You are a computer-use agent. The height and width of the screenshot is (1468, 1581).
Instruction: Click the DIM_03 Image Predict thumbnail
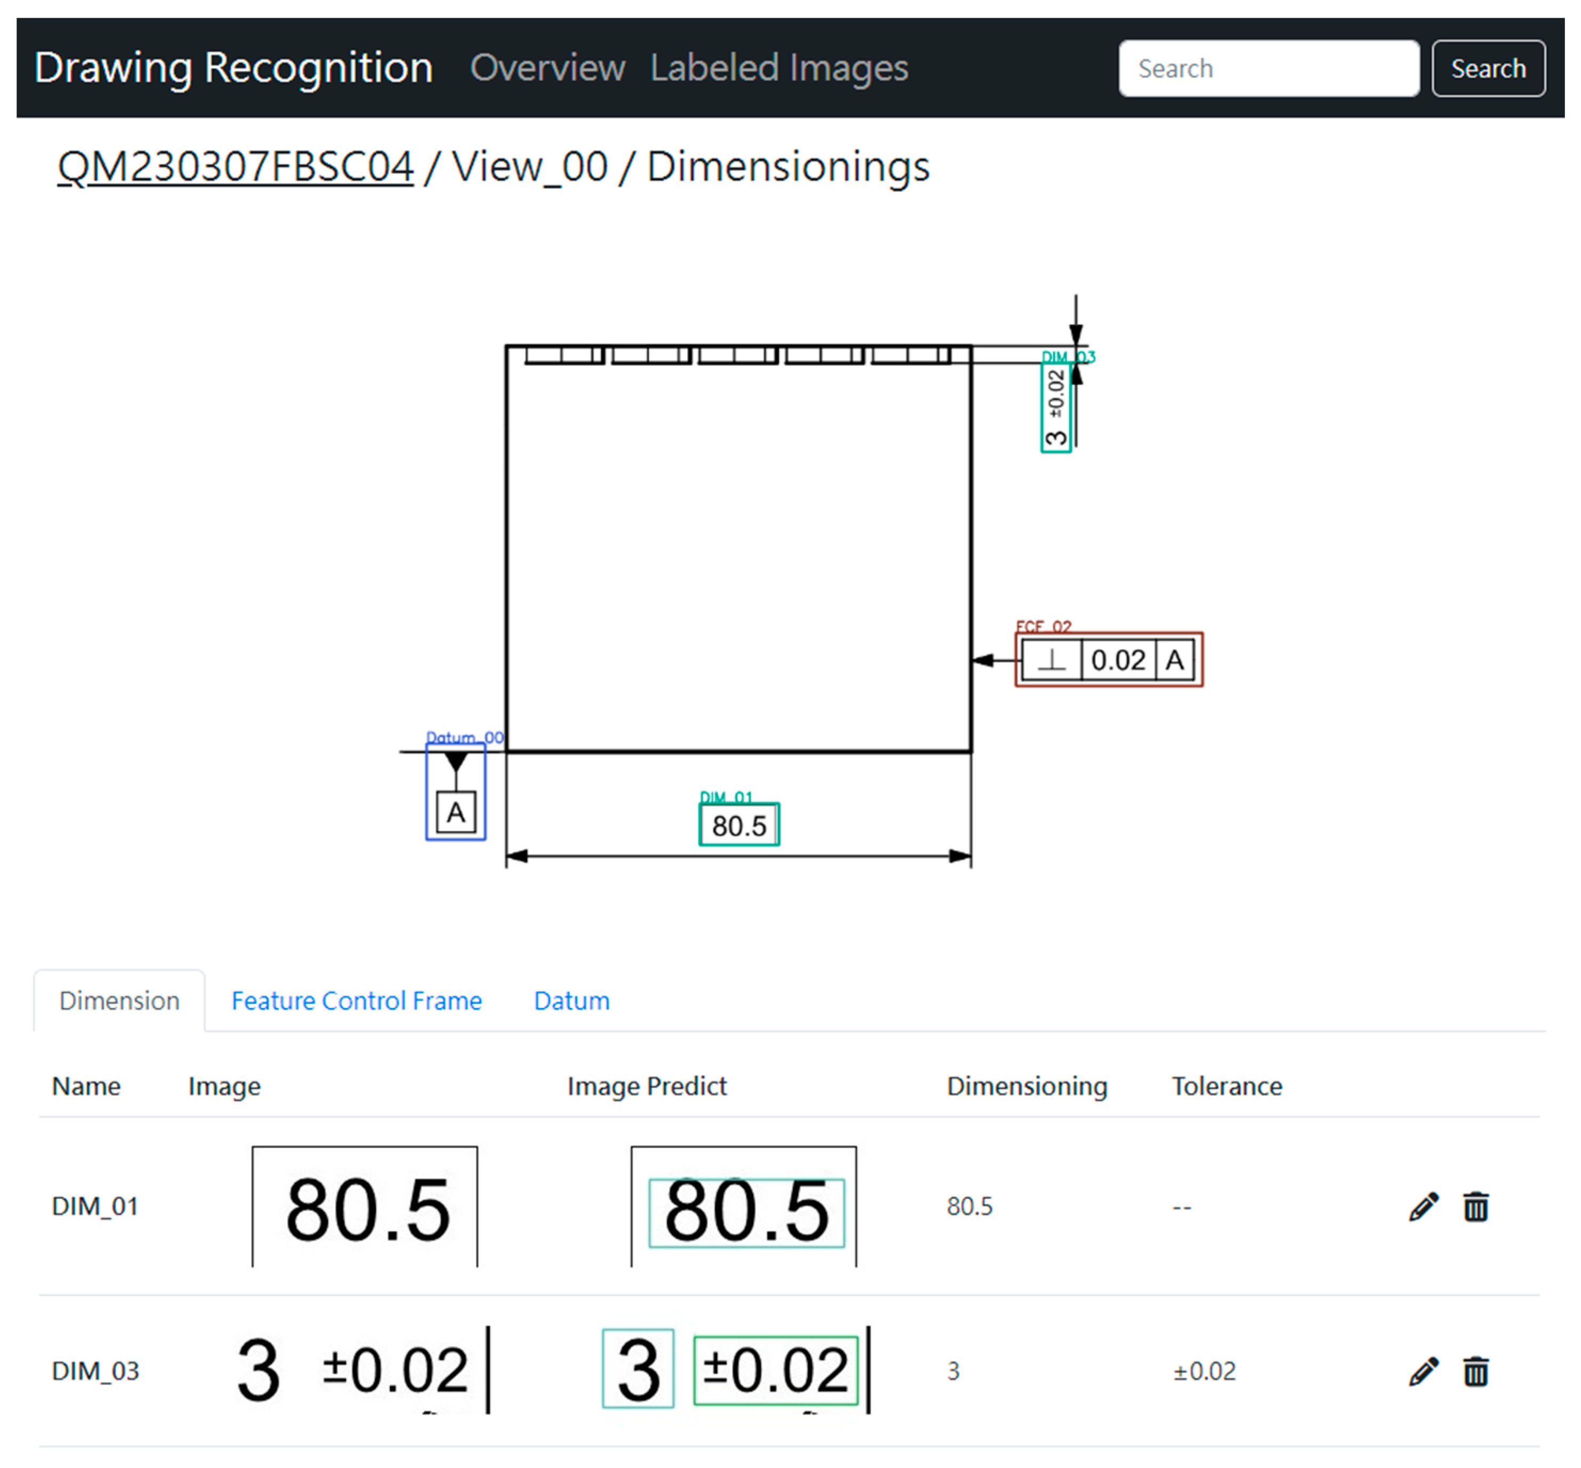pyautogui.click(x=736, y=1369)
